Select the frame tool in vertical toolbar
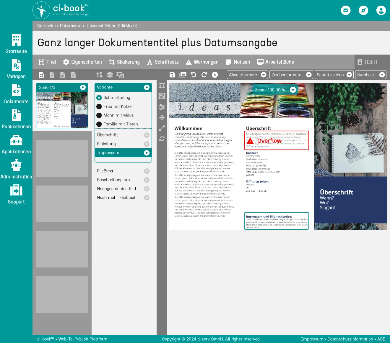390x343 pixels. (x=162, y=86)
